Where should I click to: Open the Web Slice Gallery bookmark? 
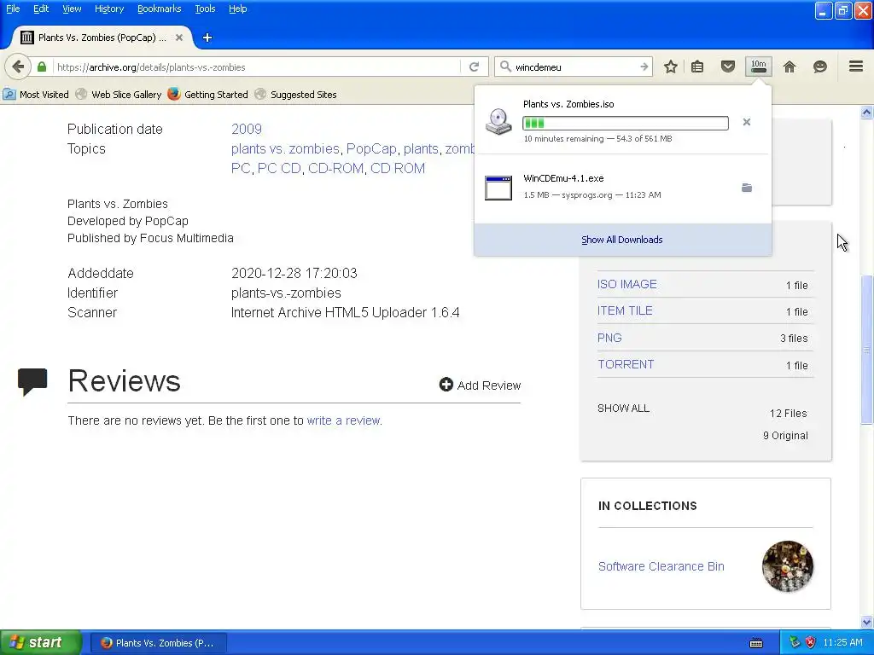tap(119, 95)
